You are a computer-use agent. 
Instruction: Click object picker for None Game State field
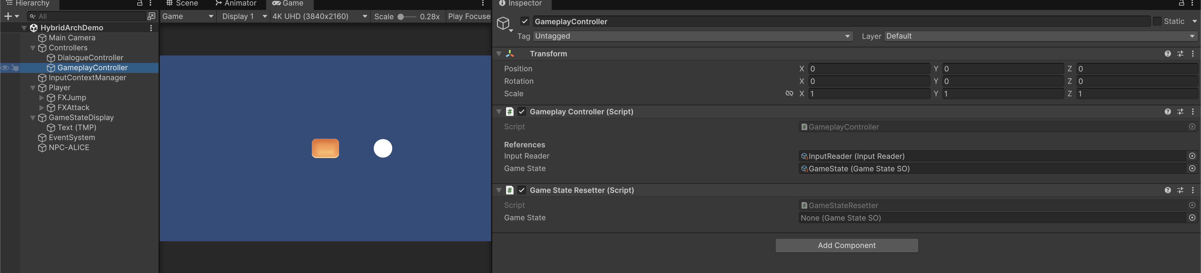click(x=1192, y=218)
